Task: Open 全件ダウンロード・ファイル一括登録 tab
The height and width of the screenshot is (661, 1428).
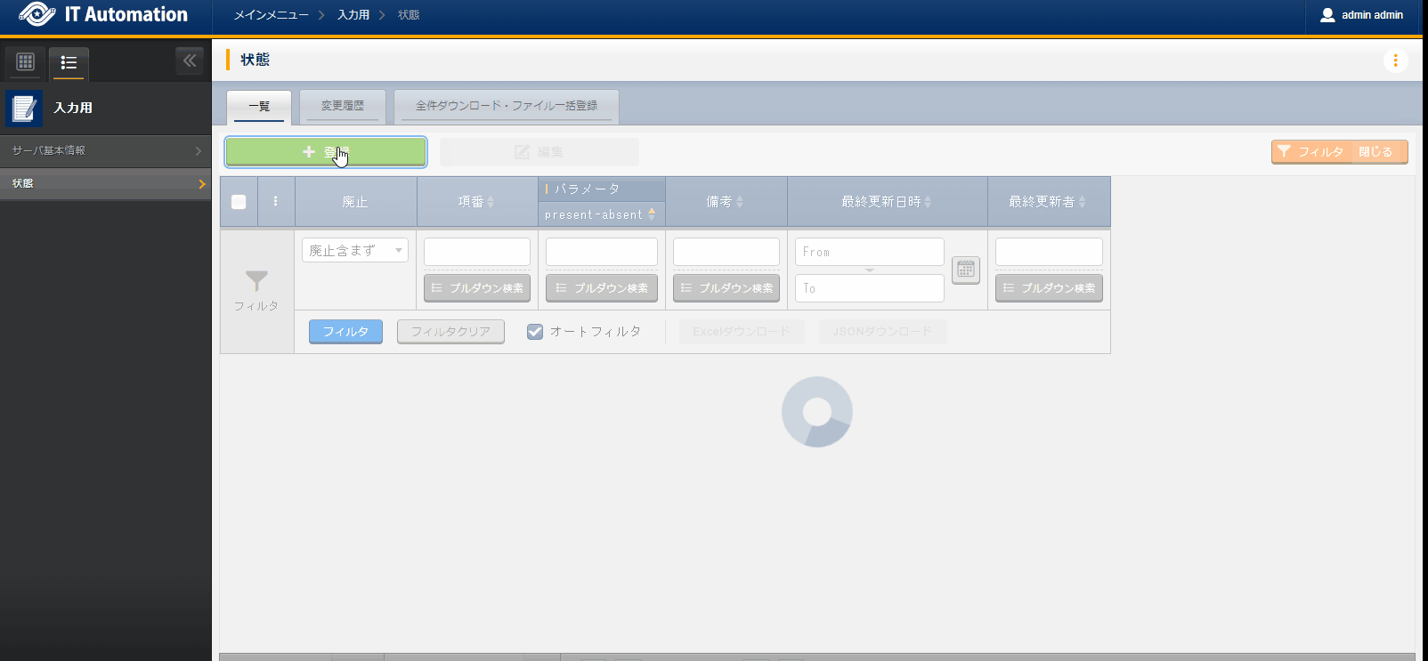Action: (506, 106)
